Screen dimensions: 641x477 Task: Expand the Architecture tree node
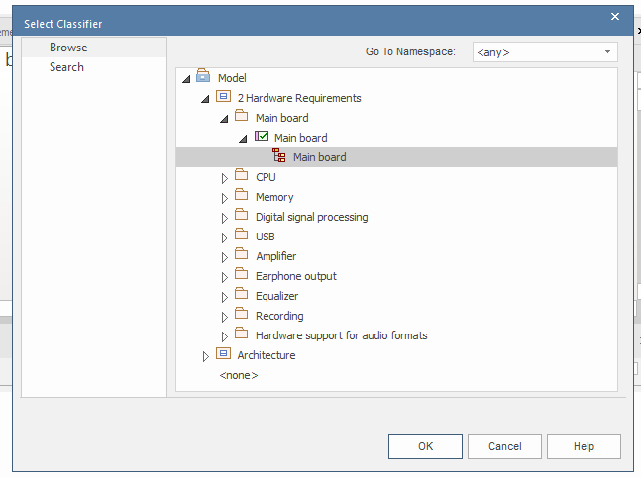(x=206, y=356)
